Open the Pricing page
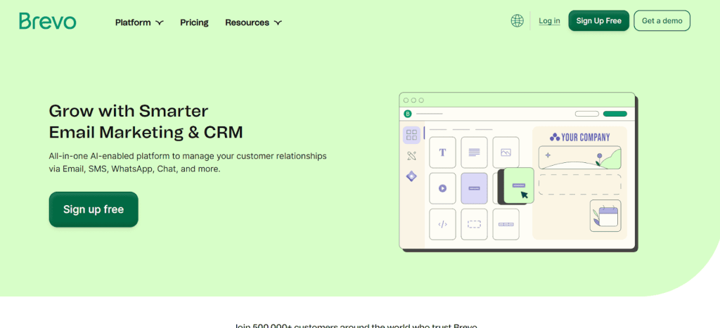Image resolution: width=720 pixels, height=328 pixels. click(x=194, y=22)
